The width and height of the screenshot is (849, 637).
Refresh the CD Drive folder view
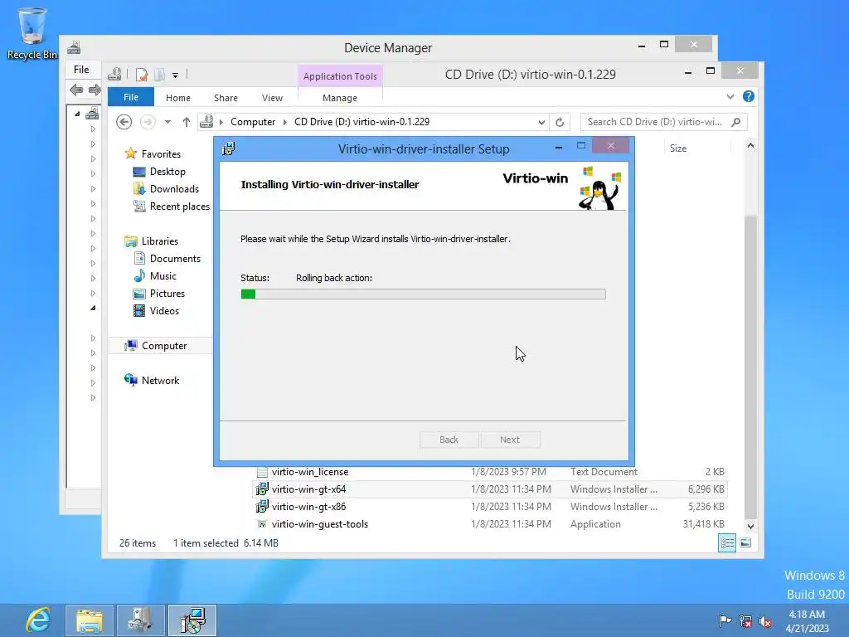click(x=560, y=122)
